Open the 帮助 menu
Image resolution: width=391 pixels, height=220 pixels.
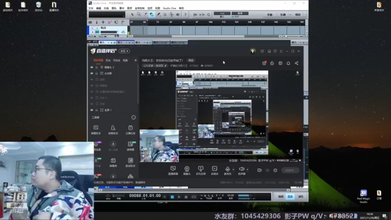pyautogui.click(x=181, y=8)
